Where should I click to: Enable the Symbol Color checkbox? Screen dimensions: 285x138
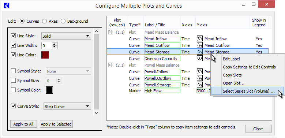pyautogui.click(x=13, y=90)
